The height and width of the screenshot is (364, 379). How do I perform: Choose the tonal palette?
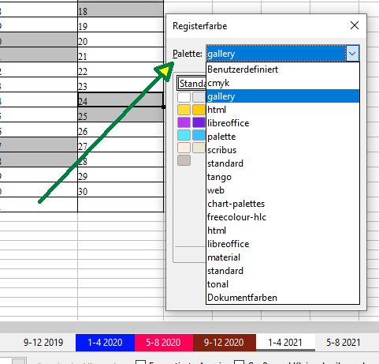(283, 284)
